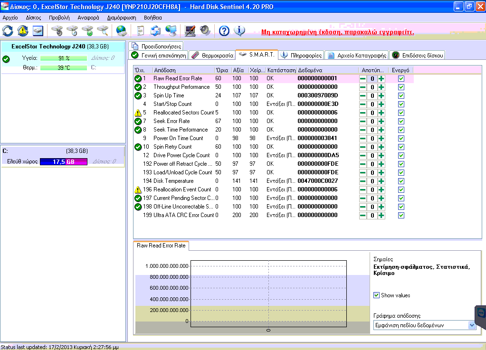Viewport: 486px width, 350px height.
Task: Click the Όρια column header
Action: [222, 70]
